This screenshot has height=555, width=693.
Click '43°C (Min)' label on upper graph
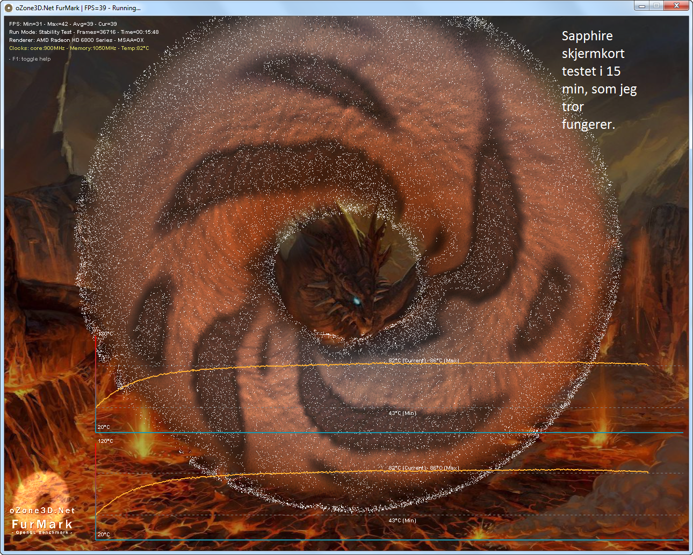coord(402,413)
